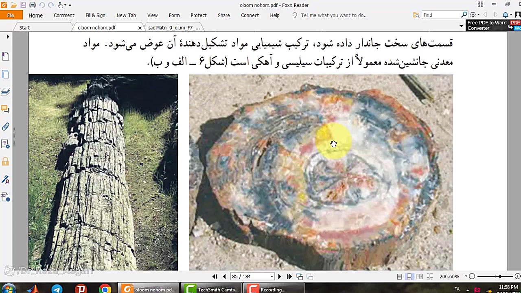Open search settings gear dropdown
Image resolution: width=521 pixels, height=293 pixels.
474,15
